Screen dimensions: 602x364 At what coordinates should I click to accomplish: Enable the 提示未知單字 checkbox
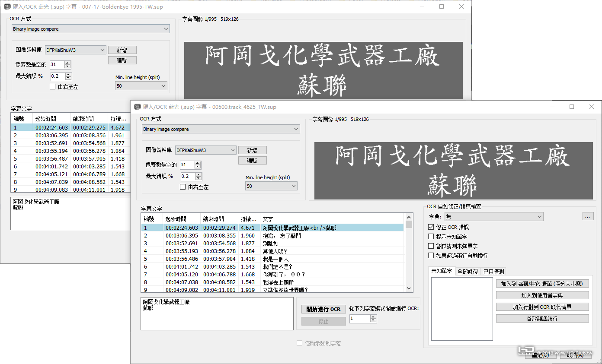[430, 237]
